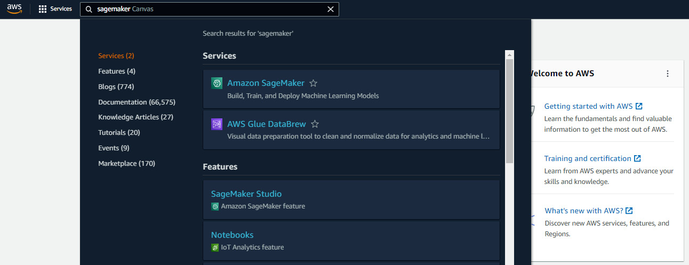The width and height of the screenshot is (689, 265).
Task: Show Marketplace (170) results
Action: (x=126, y=163)
